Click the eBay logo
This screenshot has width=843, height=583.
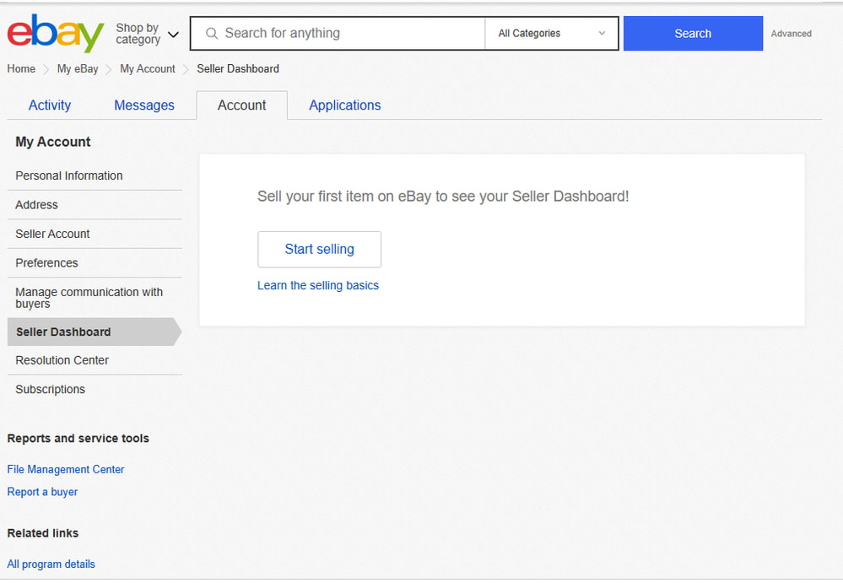[56, 33]
